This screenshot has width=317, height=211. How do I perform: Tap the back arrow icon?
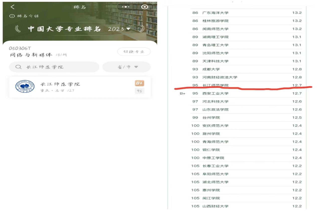[x=13, y=7]
